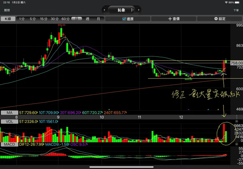This screenshot has width=243, height=169.
Task: Tap the Wi-Fi status icon
Action: 226,2
